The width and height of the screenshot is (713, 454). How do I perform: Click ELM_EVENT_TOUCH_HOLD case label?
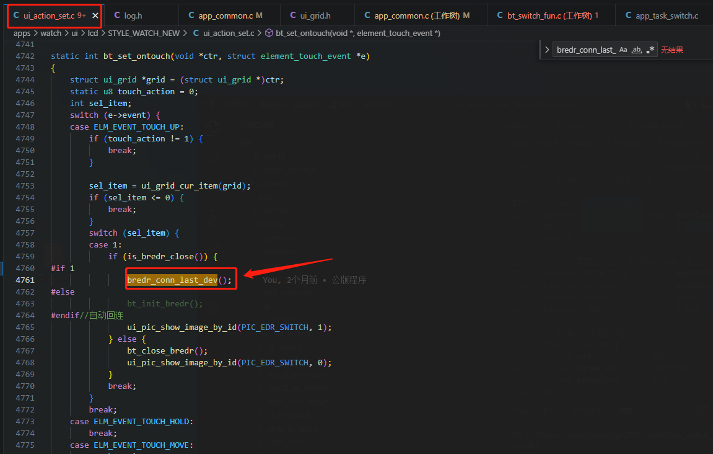pyautogui.click(x=141, y=422)
